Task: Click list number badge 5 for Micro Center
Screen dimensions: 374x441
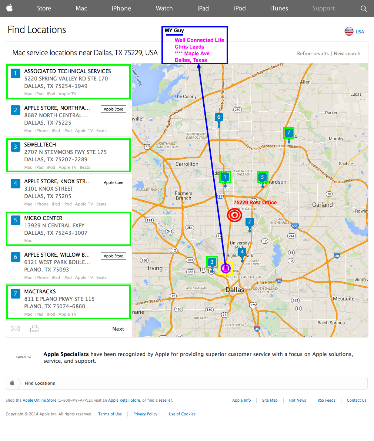Action: coord(16,220)
